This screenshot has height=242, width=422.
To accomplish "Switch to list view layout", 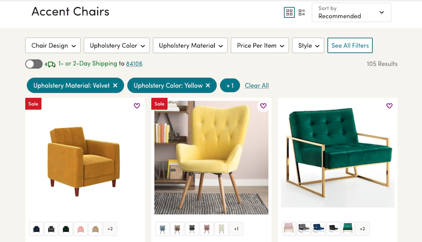I will click(302, 12).
